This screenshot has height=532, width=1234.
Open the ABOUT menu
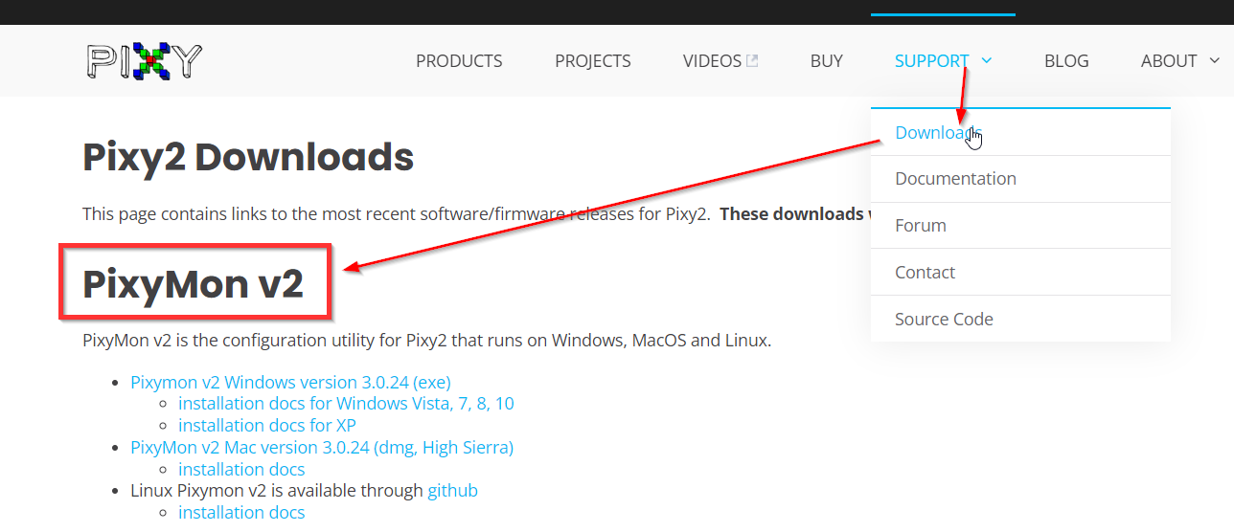pos(1169,61)
